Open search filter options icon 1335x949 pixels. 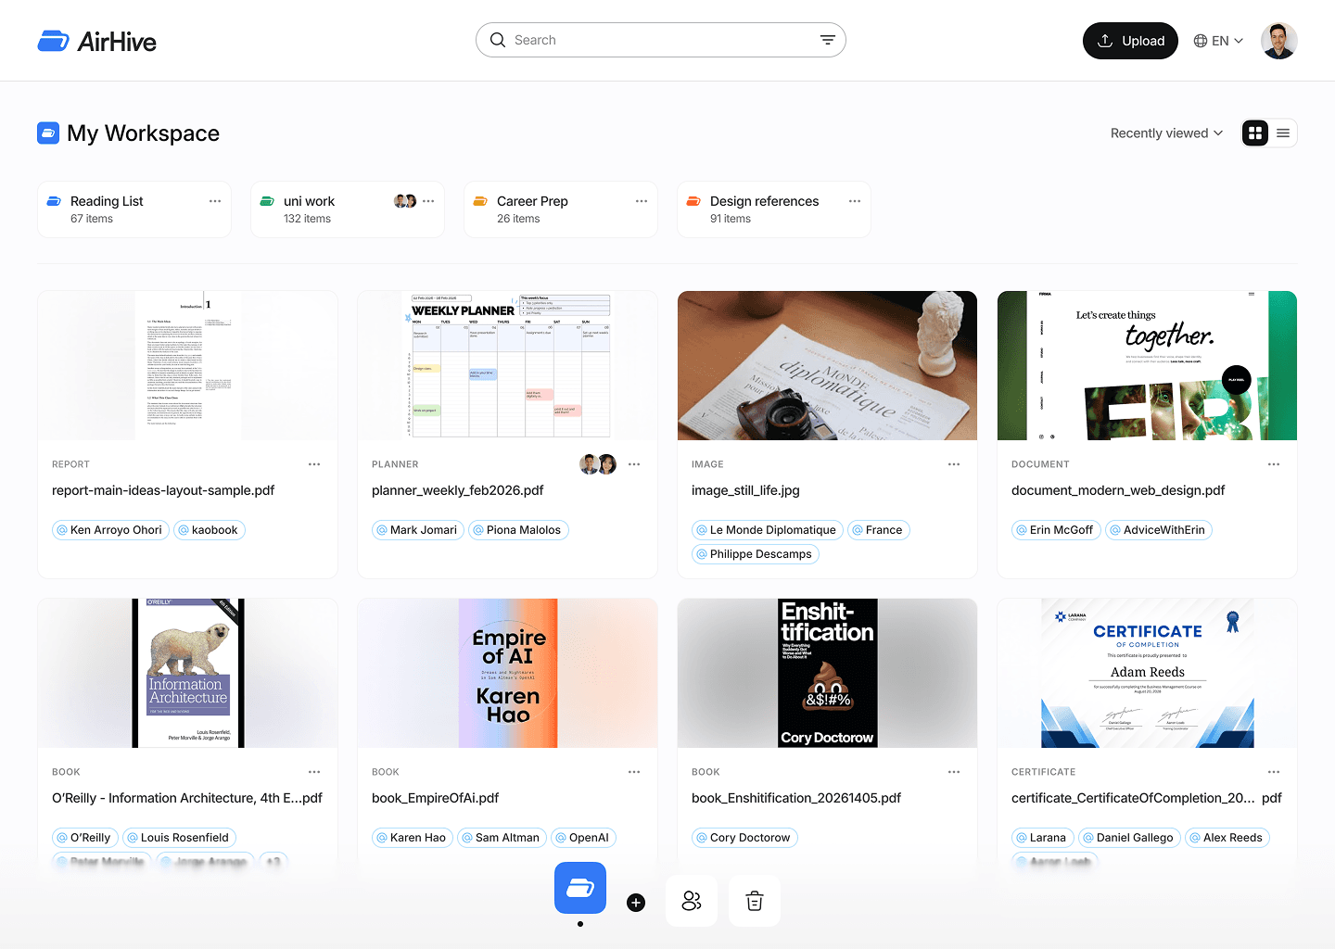click(827, 40)
